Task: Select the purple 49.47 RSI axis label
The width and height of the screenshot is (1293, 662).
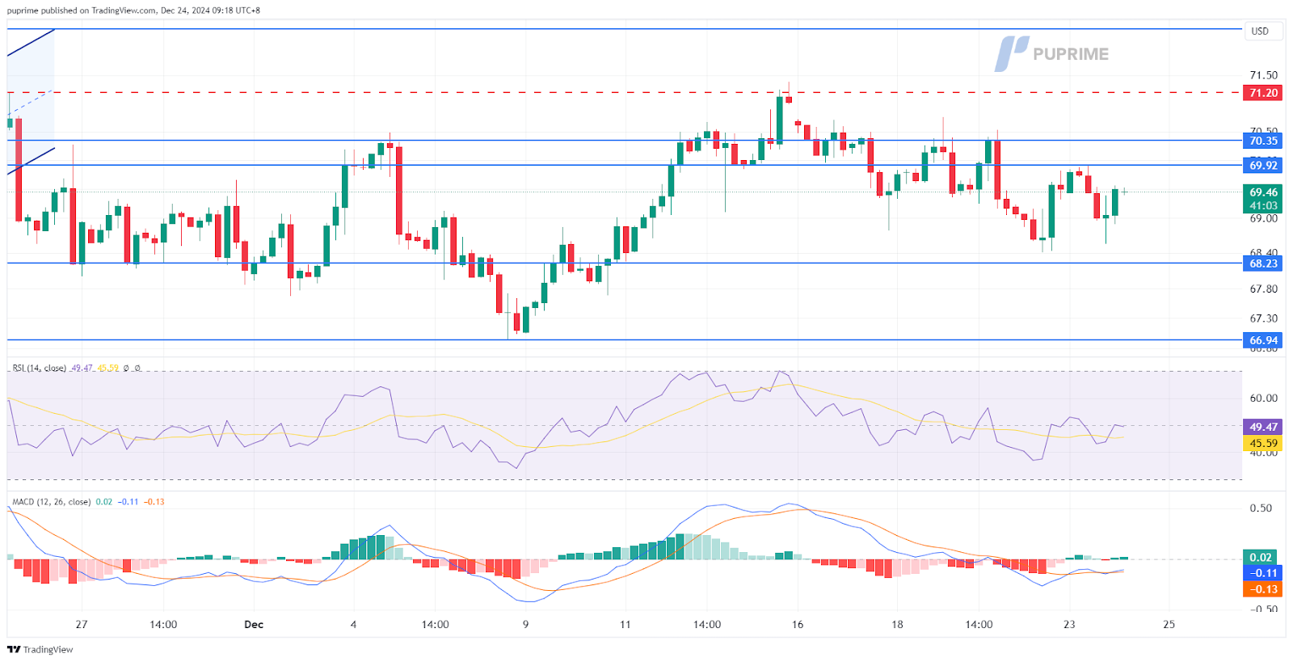Action: click(1263, 427)
